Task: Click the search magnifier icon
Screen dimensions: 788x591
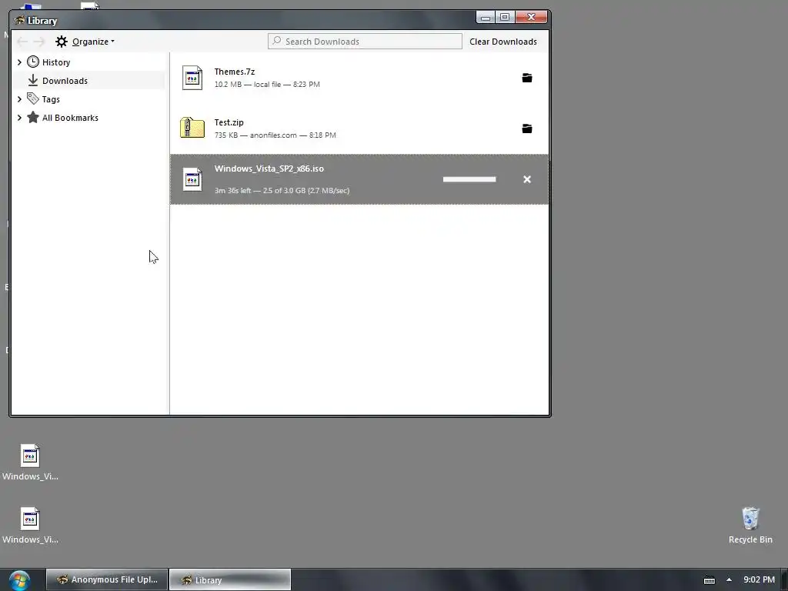Action: [x=276, y=41]
